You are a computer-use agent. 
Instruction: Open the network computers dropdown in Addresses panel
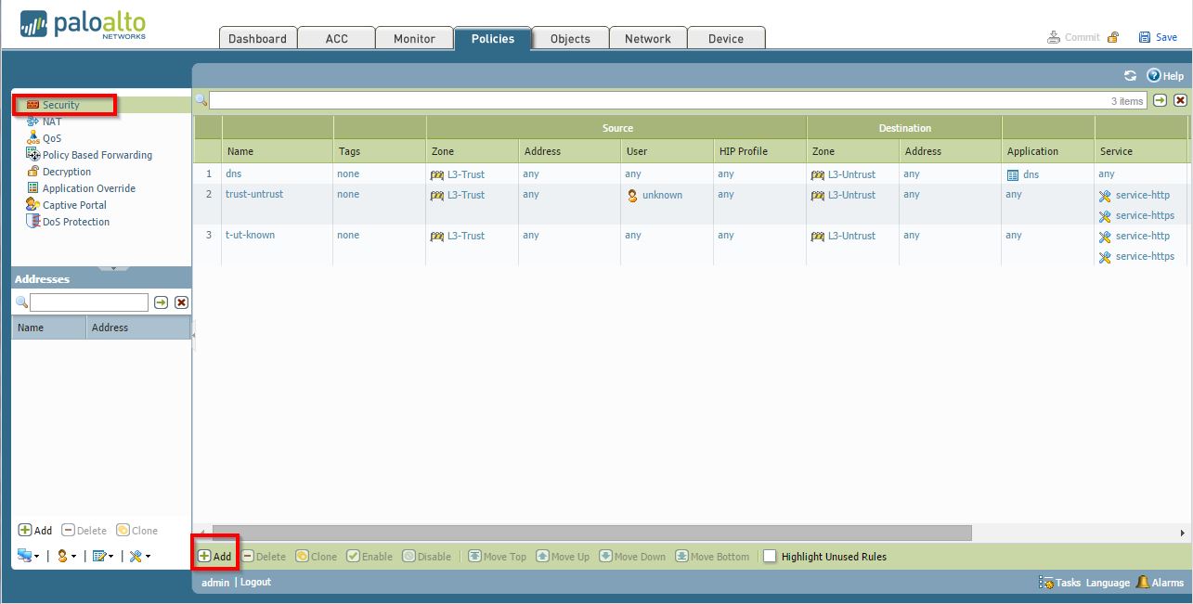pos(27,556)
